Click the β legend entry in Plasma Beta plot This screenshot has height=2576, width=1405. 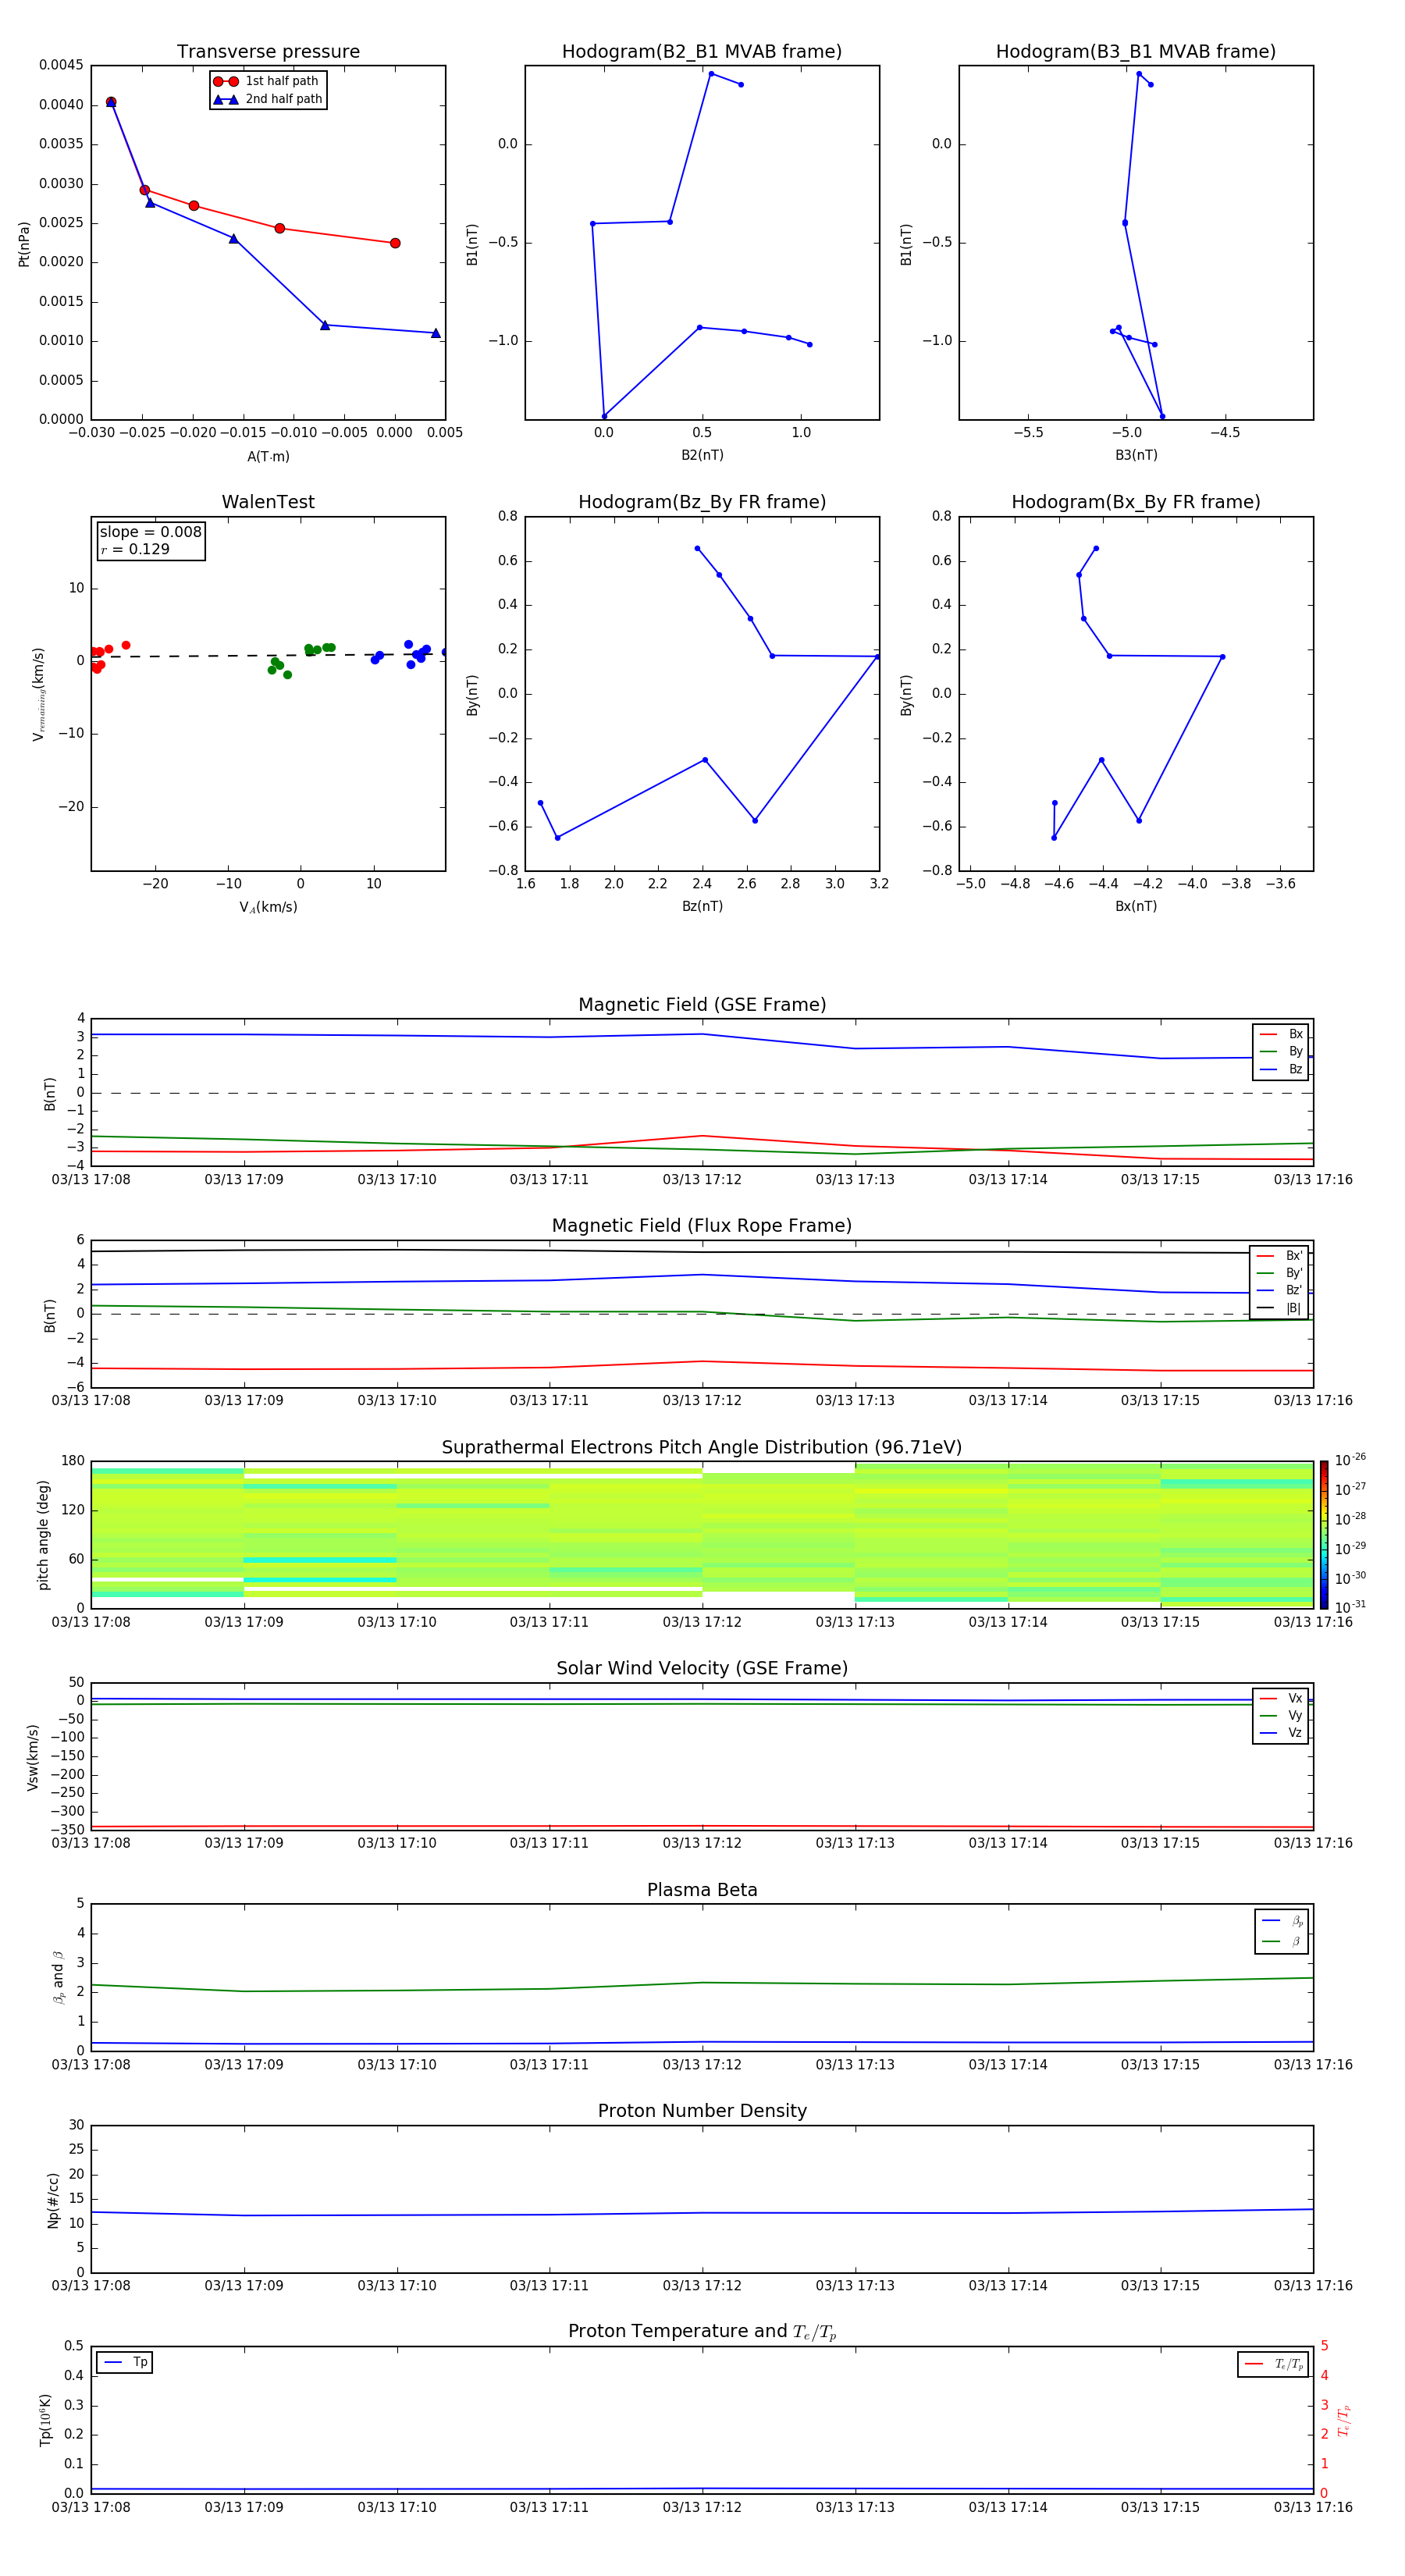pyautogui.click(x=1282, y=1942)
